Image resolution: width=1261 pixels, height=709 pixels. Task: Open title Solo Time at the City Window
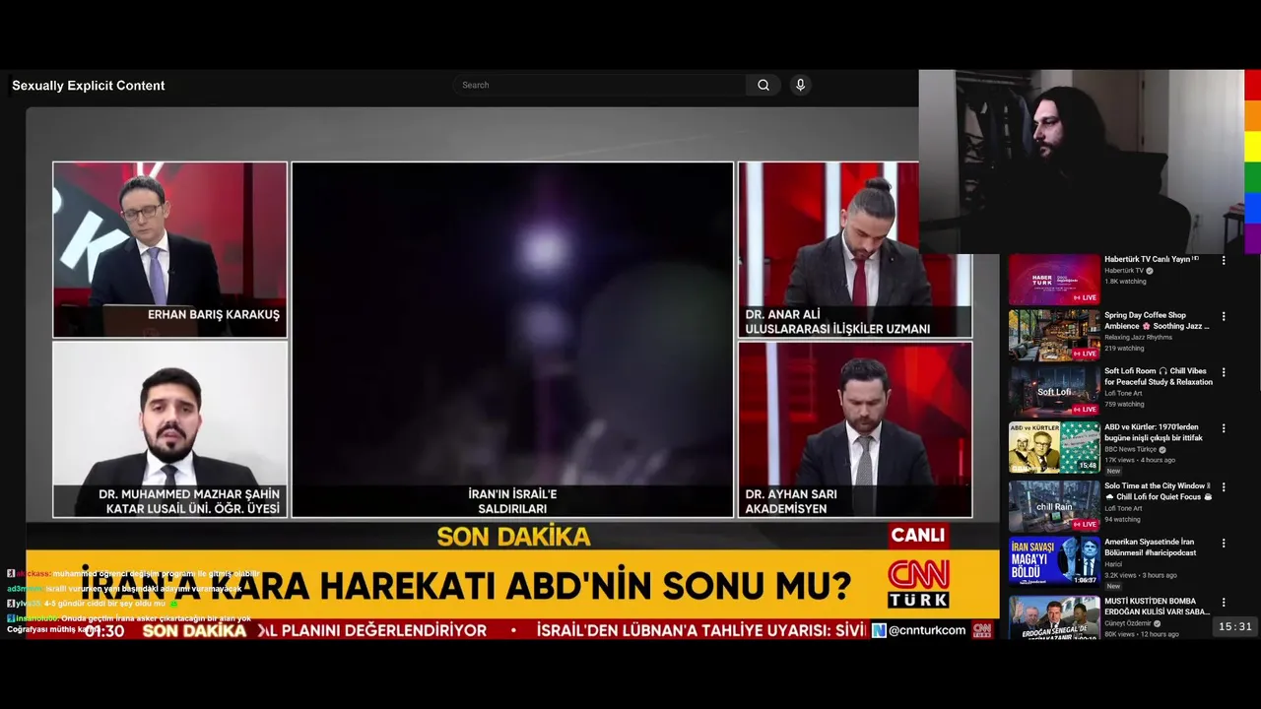pos(1159,490)
